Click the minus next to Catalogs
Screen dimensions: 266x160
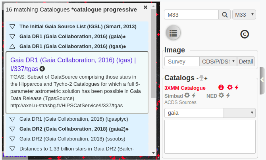(x=197, y=78)
